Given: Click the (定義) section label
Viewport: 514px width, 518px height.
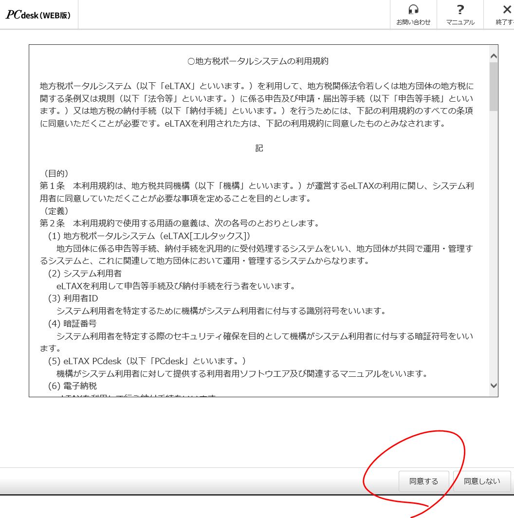Looking at the screenshot, I should tap(56, 211).
